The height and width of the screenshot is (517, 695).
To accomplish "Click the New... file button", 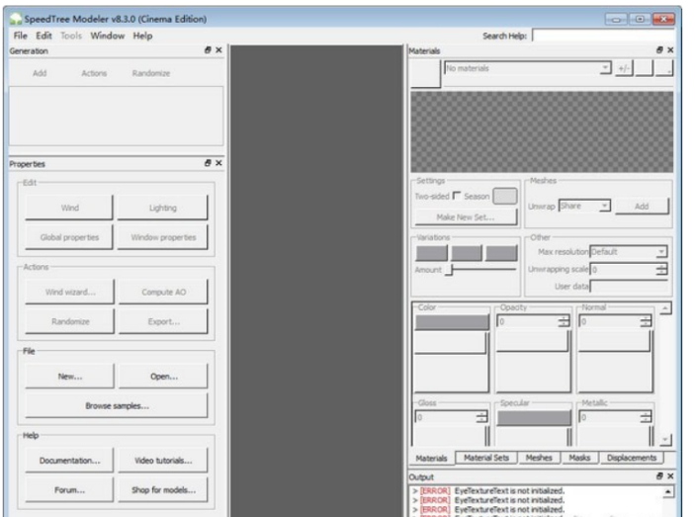I will click(69, 376).
